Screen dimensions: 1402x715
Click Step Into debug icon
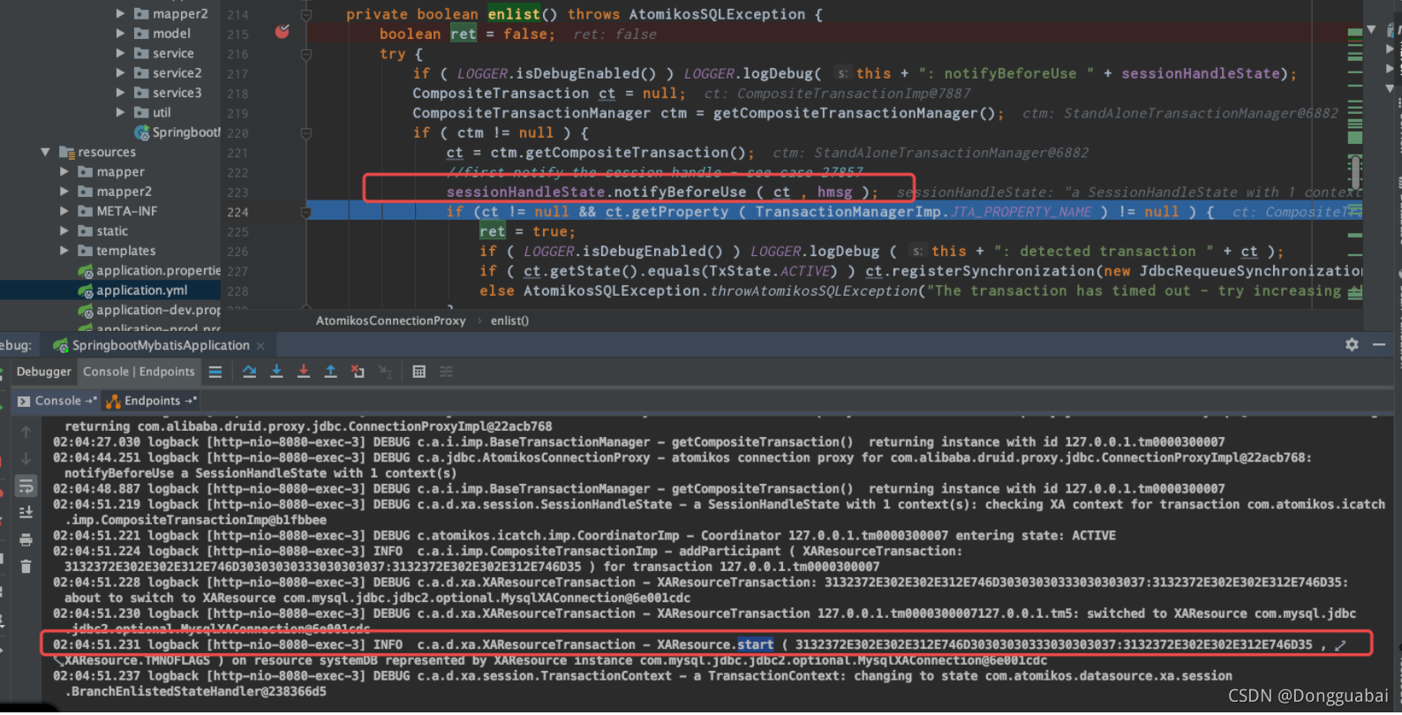(x=276, y=373)
